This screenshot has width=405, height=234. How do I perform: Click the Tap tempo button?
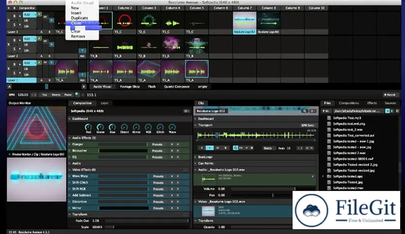click(x=45, y=95)
